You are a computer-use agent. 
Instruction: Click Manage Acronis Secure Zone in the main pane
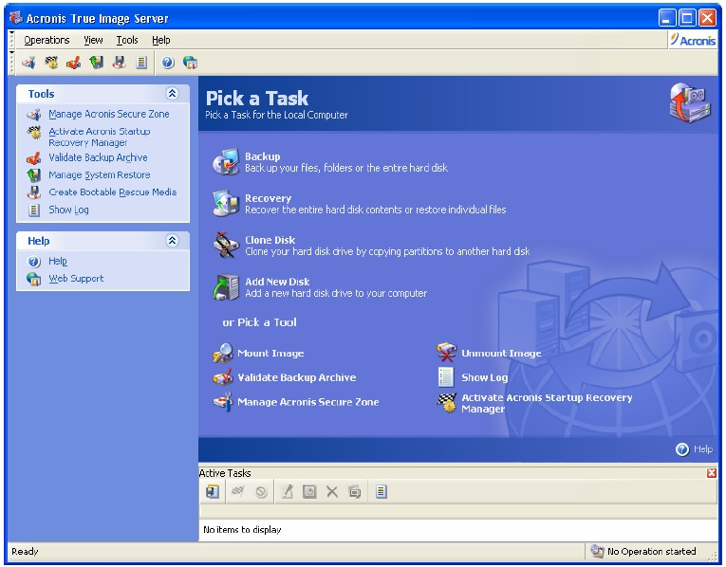tap(307, 402)
